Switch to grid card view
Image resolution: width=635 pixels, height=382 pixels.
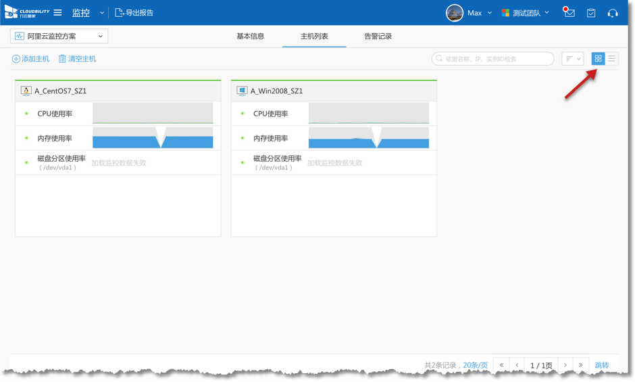(598, 59)
